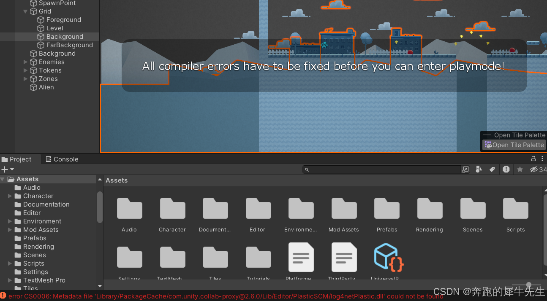Switch to the Project tab
547x301 pixels.
17,159
